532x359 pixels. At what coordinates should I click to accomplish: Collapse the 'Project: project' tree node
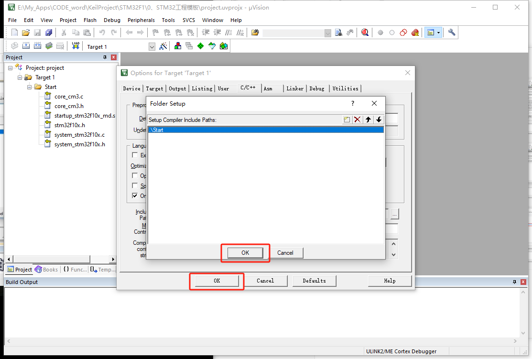tap(10, 68)
